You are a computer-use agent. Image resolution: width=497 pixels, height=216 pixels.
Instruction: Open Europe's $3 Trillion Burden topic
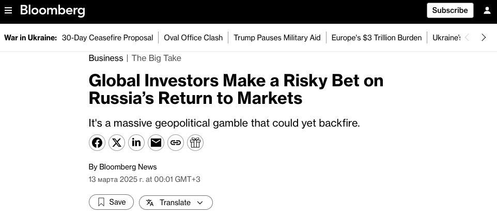[x=377, y=38]
